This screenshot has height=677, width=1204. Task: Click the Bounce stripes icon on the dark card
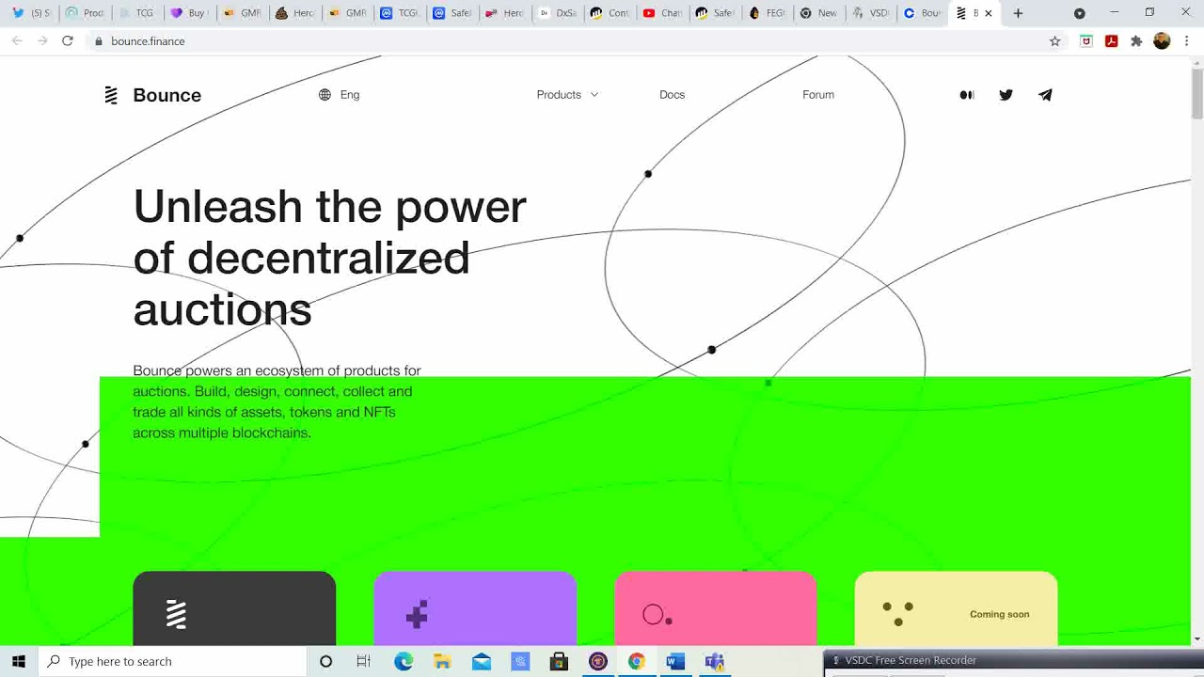(176, 614)
